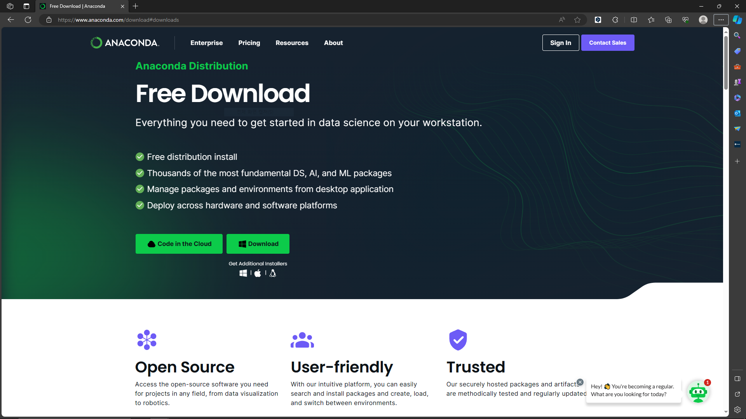Expand the Resources menu
Screen dimensions: 746x419
pyautogui.click(x=292, y=43)
